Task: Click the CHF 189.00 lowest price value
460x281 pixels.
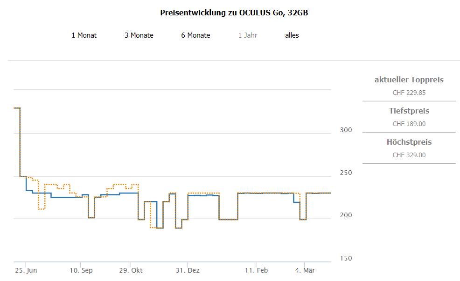Action: 409,124
